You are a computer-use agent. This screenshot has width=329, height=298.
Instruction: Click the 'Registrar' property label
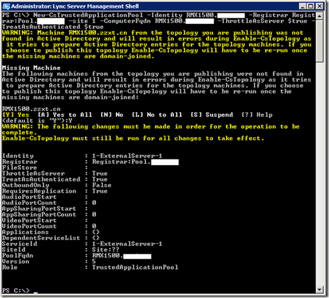(20, 162)
